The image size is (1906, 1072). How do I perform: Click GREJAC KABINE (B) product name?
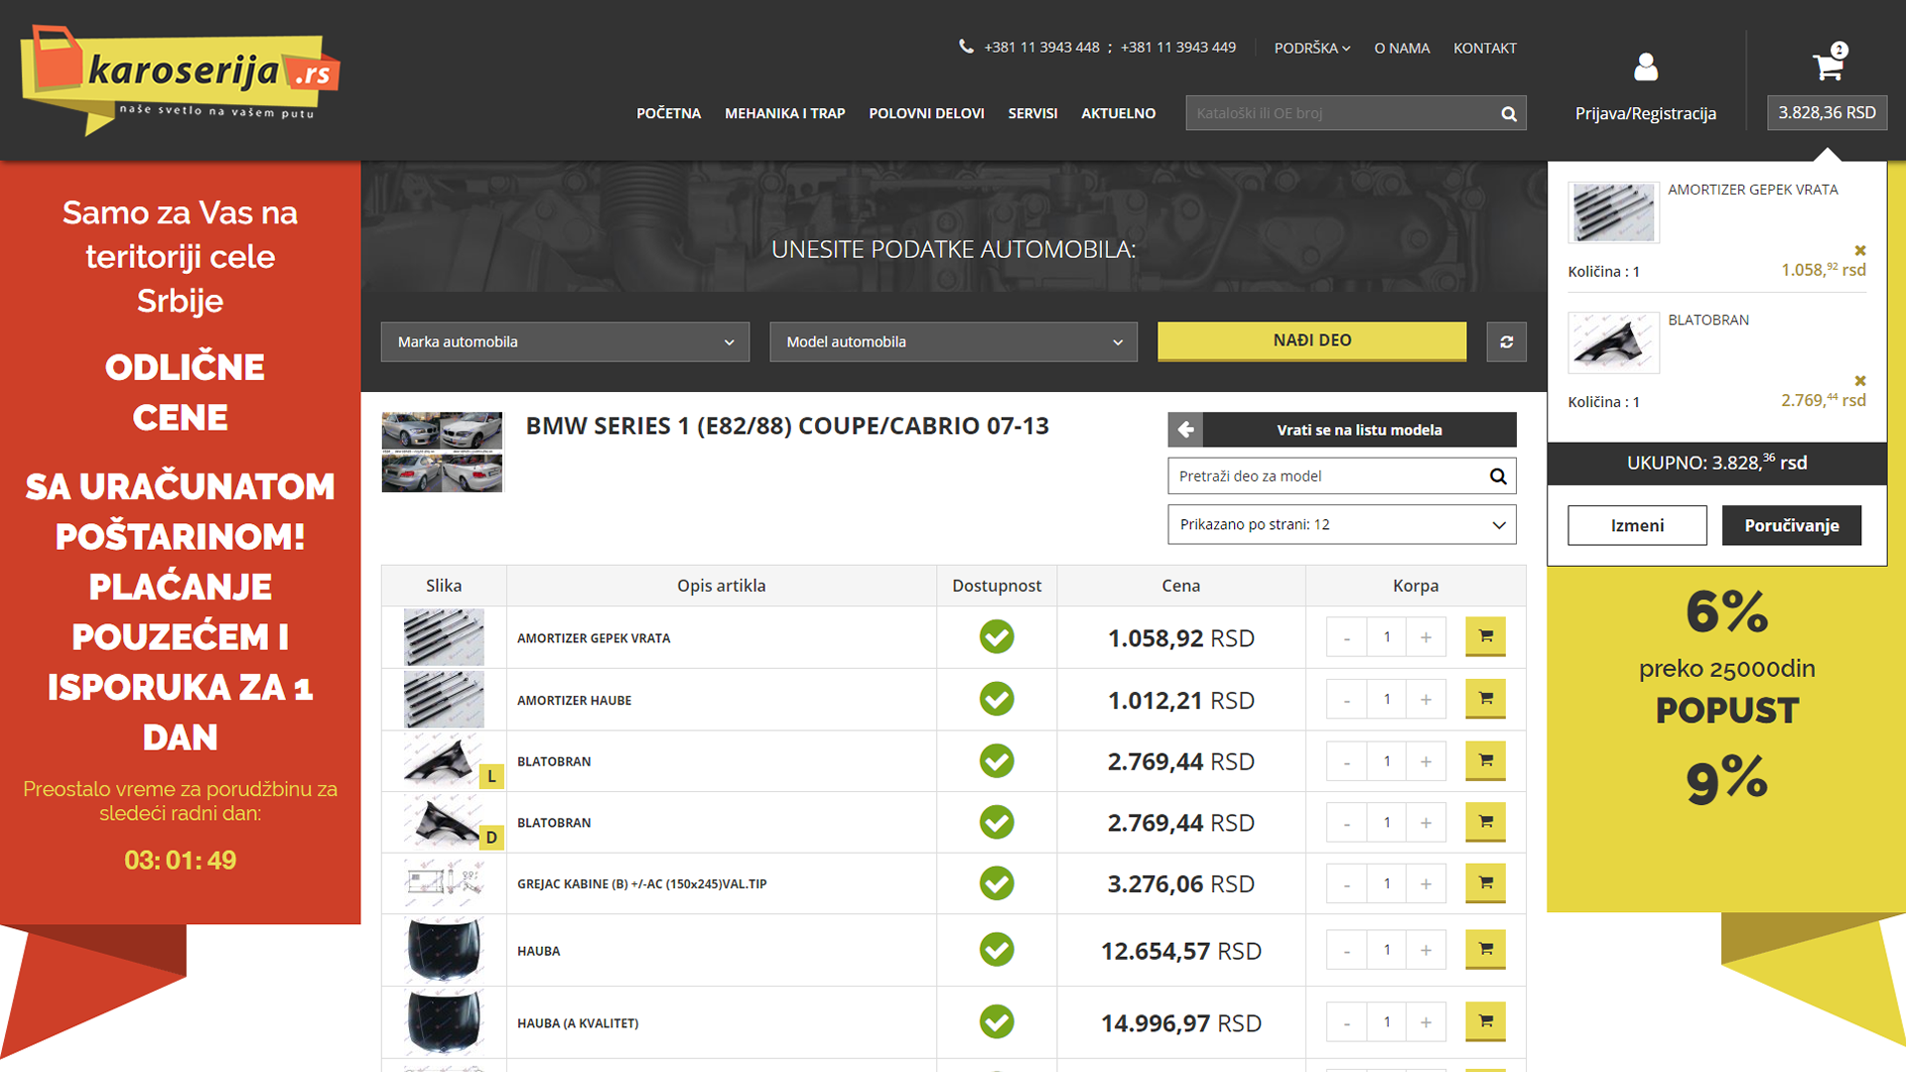pyautogui.click(x=641, y=883)
